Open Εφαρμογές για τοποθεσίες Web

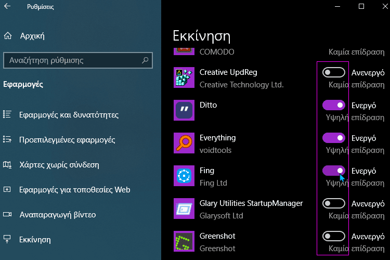click(x=74, y=190)
